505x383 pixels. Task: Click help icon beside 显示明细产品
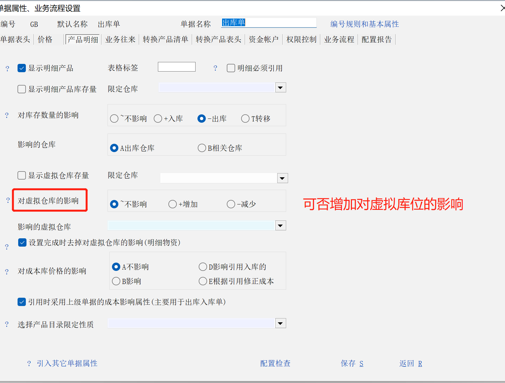7,69
